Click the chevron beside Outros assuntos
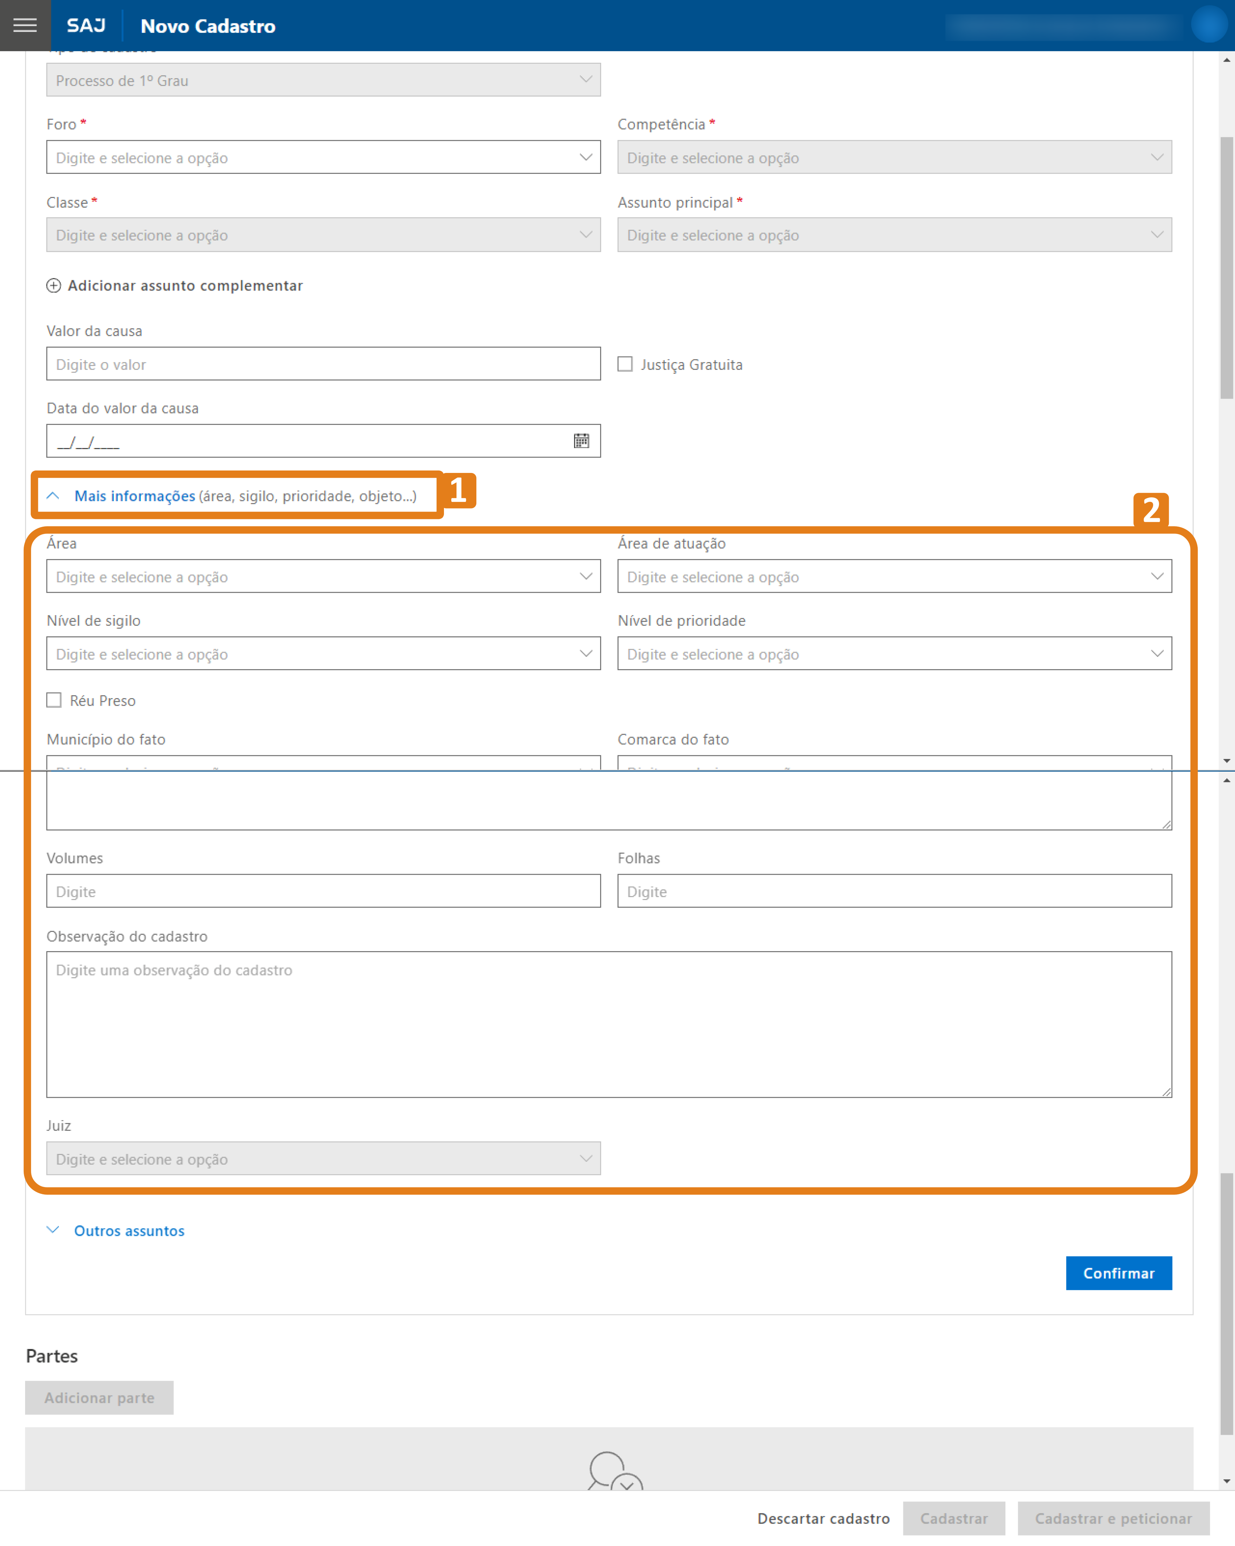The height and width of the screenshot is (1546, 1235). pos(53,1230)
